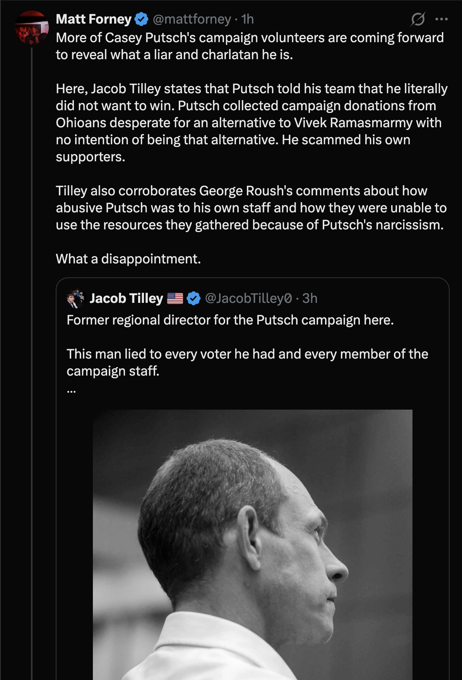Open Jacob Tilley display name link
462x680 pixels.
click(x=126, y=298)
